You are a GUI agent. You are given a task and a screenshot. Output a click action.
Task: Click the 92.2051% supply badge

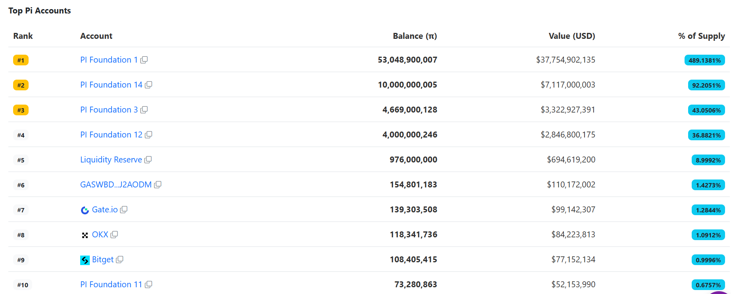click(x=706, y=85)
